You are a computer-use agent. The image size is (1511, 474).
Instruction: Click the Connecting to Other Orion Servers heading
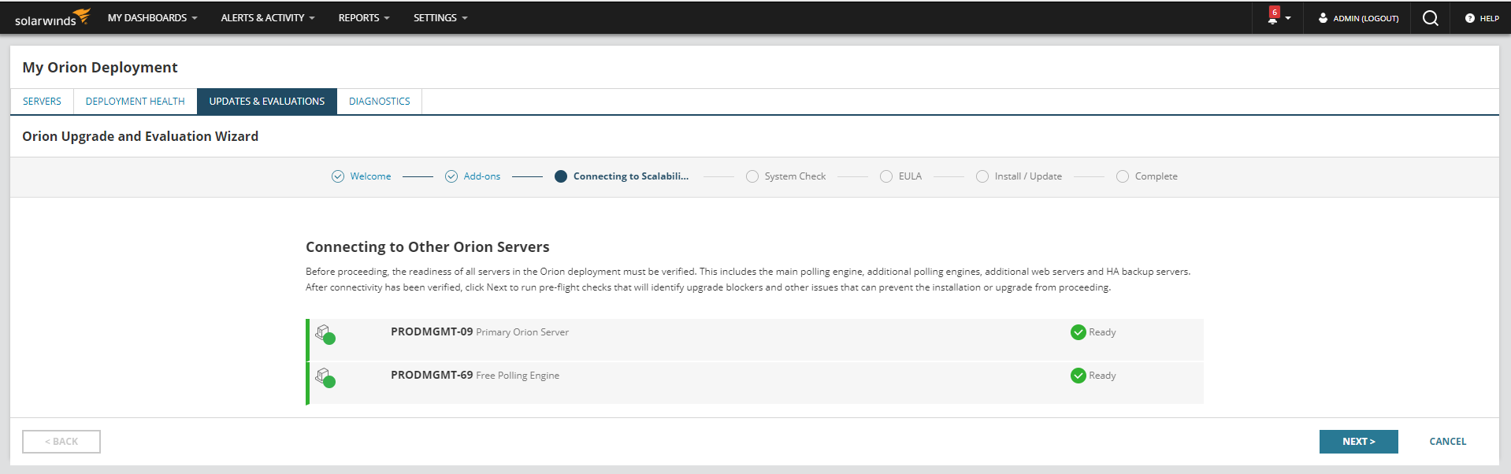click(x=428, y=247)
